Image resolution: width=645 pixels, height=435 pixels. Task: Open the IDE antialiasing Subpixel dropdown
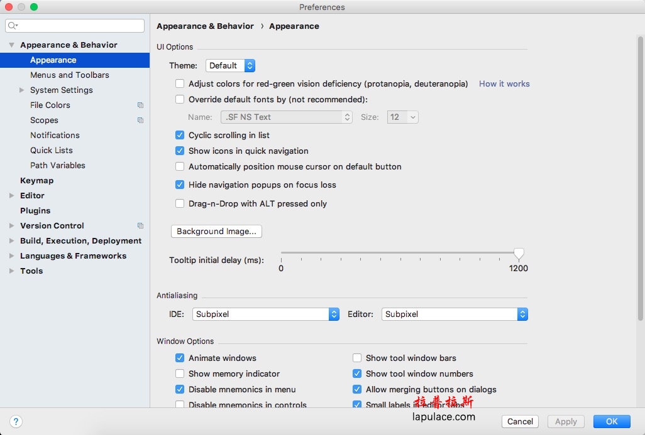266,314
